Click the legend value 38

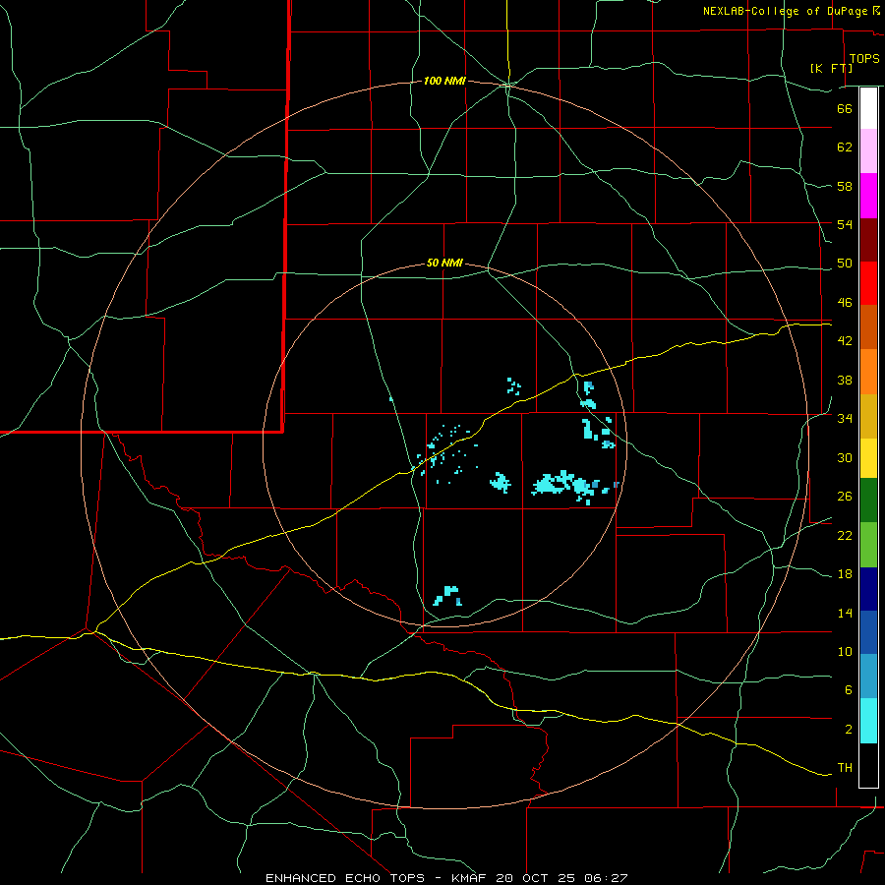[x=845, y=380]
